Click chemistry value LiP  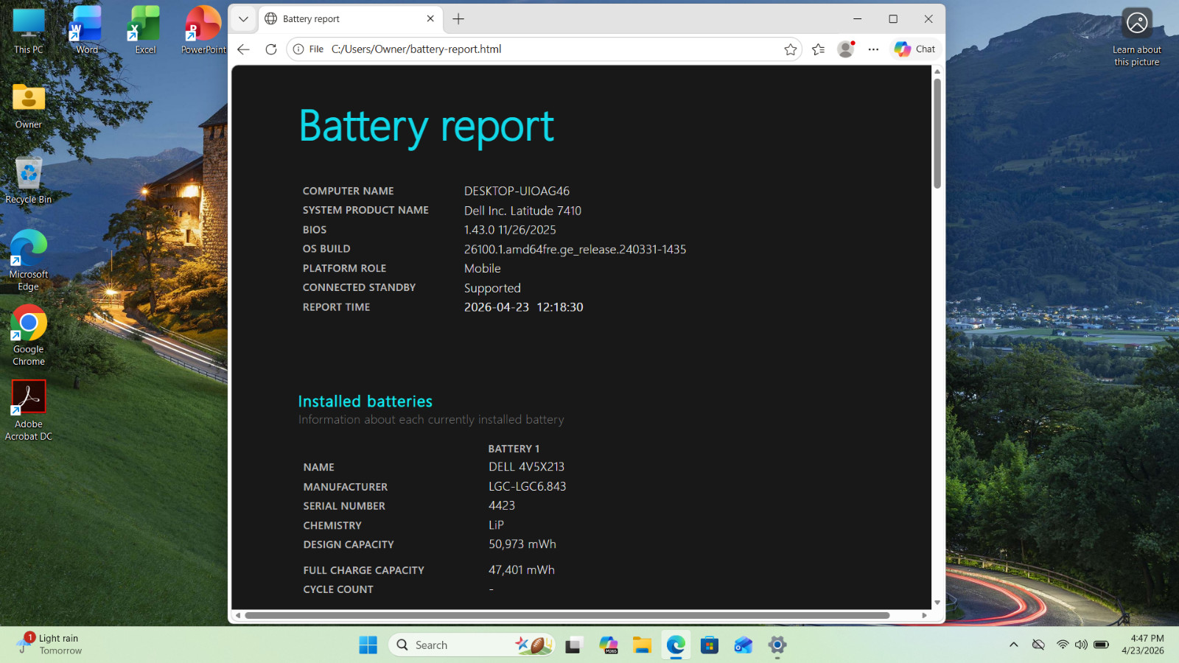(x=496, y=525)
